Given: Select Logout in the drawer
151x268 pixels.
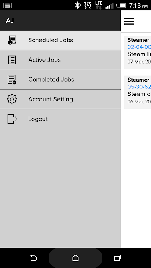Looking at the screenshot, I should (x=60, y=119).
